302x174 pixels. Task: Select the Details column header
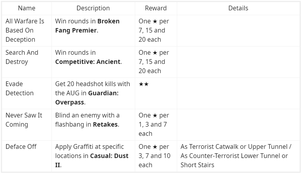click(238, 8)
